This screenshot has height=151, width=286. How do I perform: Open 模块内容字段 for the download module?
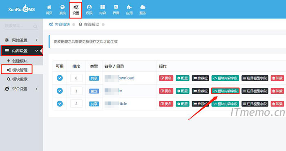click(x=226, y=78)
